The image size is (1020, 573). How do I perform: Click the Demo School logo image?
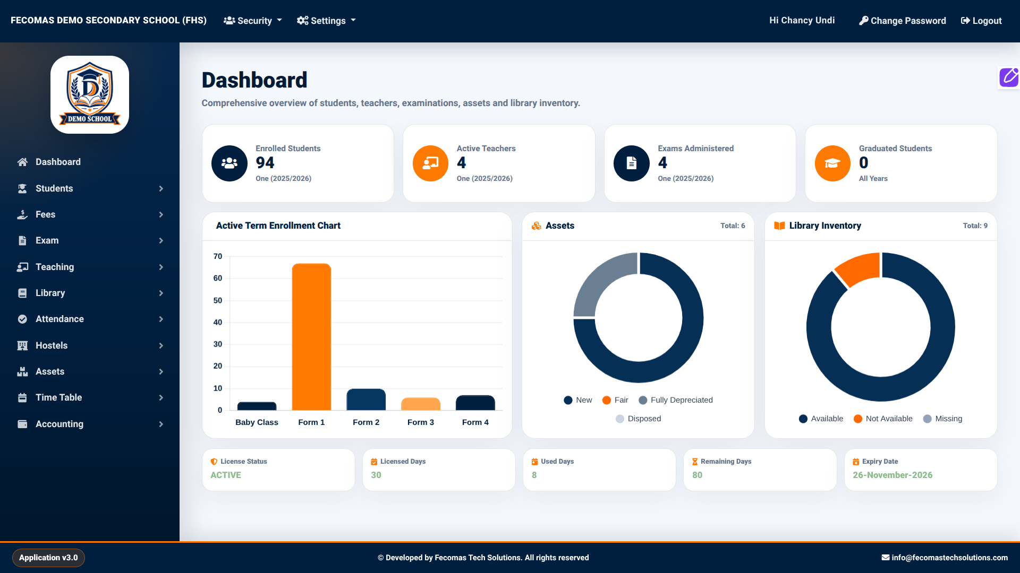(90, 94)
